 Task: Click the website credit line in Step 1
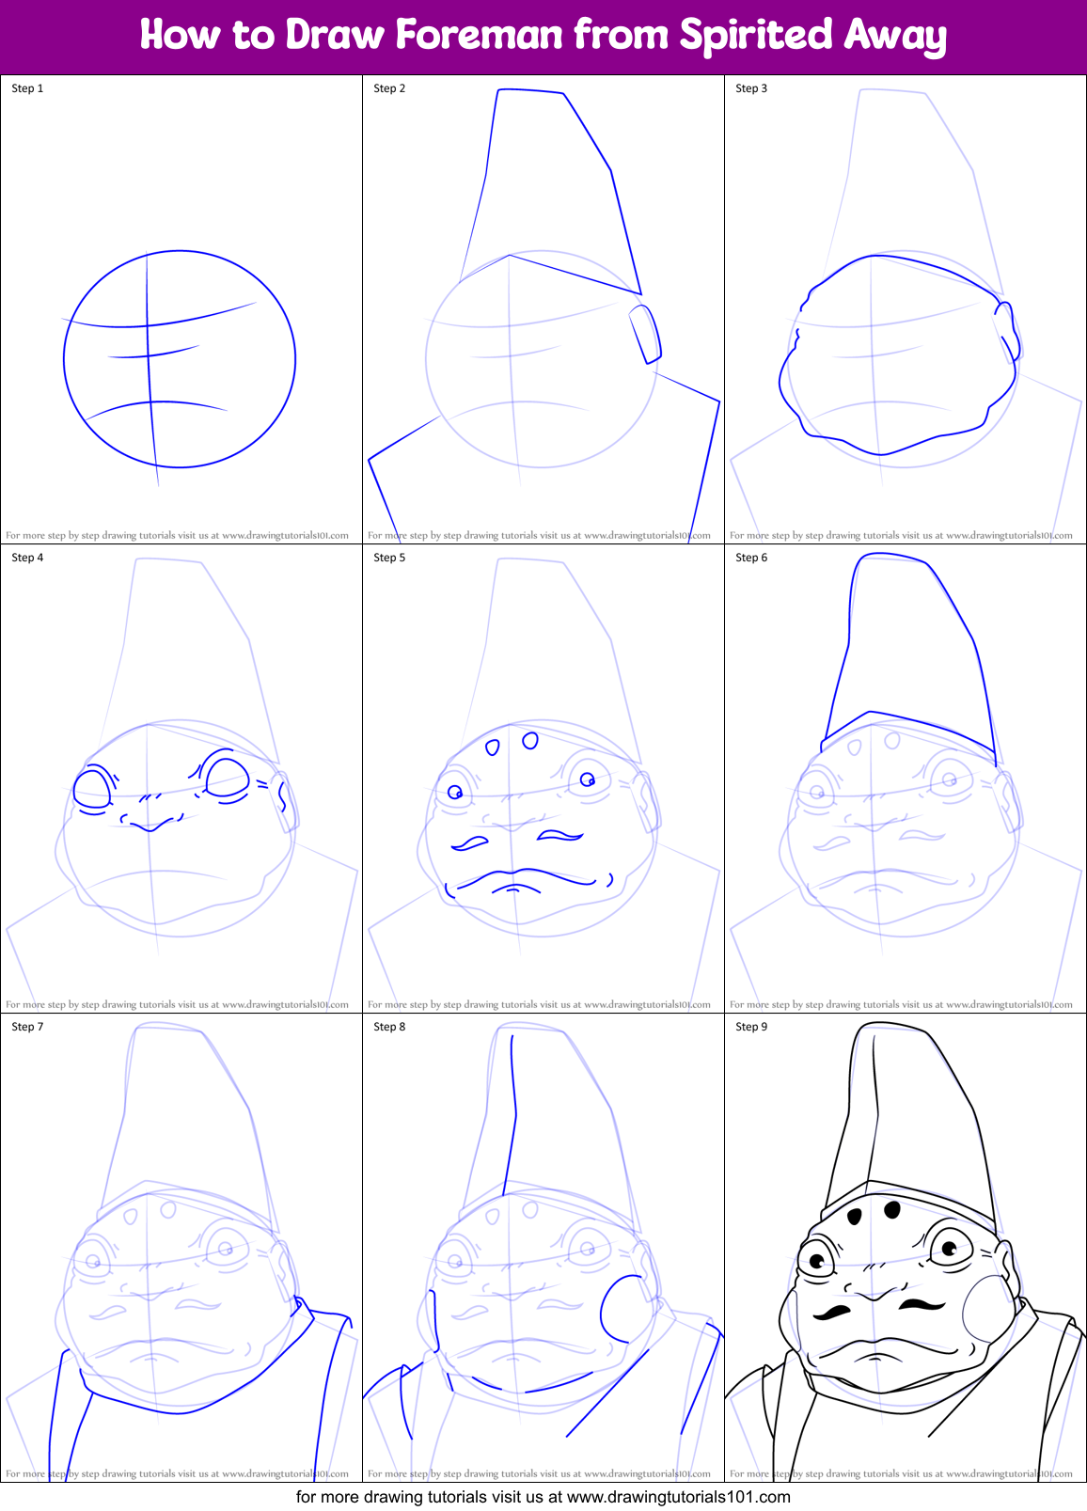pyautogui.click(x=177, y=535)
